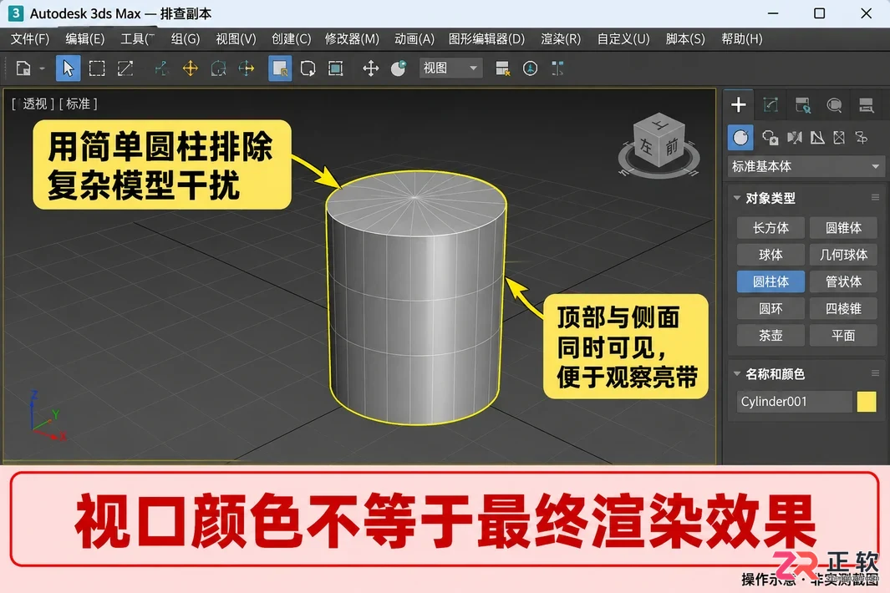Open the 文件(F) menu
The height and width of the screenshot is (593, 890).
[30, 38]
